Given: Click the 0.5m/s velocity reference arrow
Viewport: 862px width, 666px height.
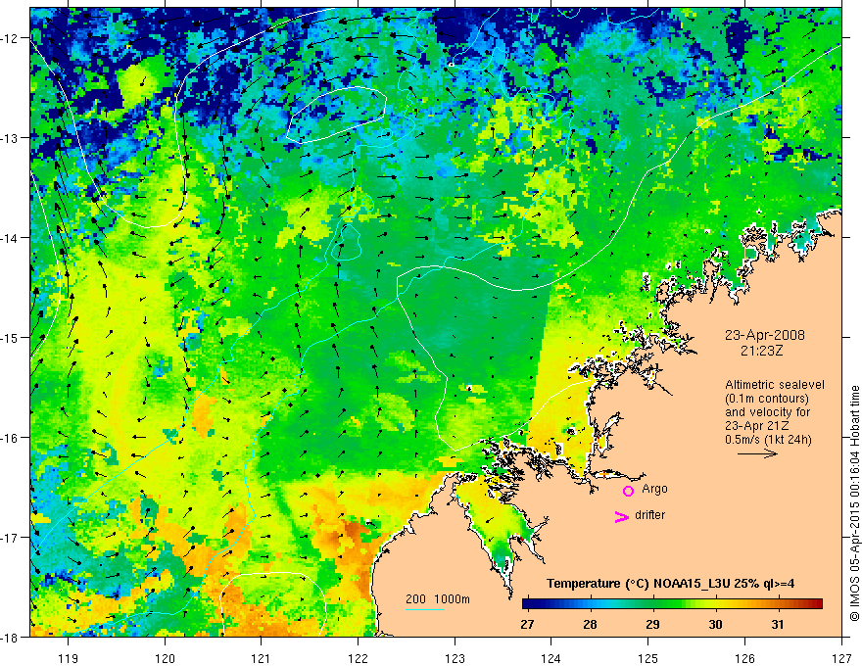Looking at the screenshot, I should click(x=757, y=453).
